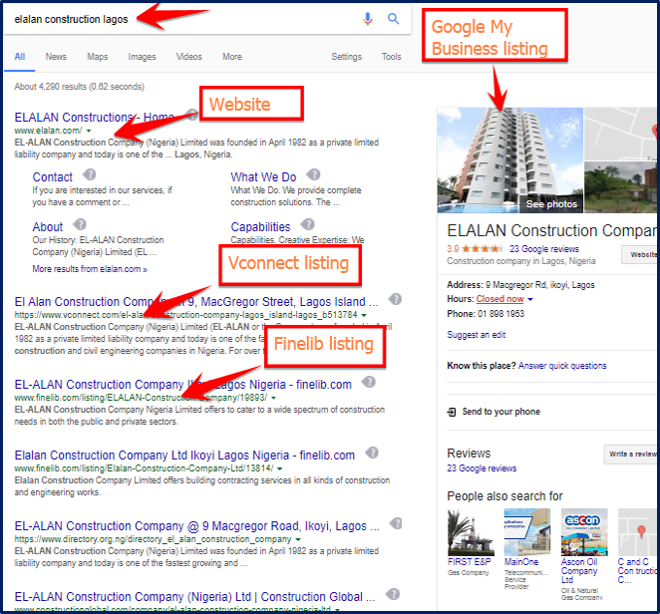Open dropdown arrow beside finelib listing 13814 URL

[x=280, y=468]
